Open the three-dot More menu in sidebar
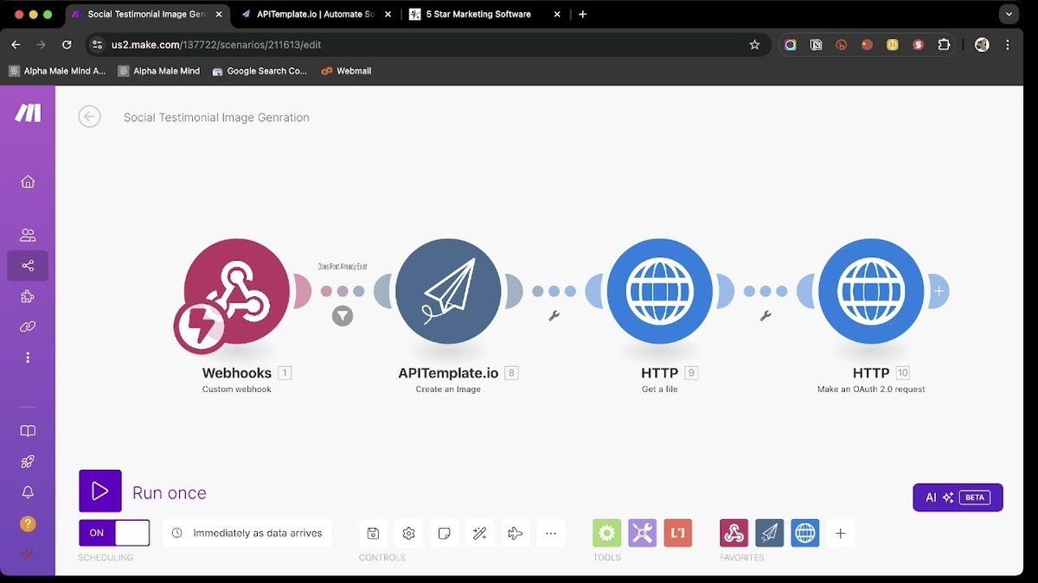The width and height of the screenshot is (1038, 583). [28, 358]
